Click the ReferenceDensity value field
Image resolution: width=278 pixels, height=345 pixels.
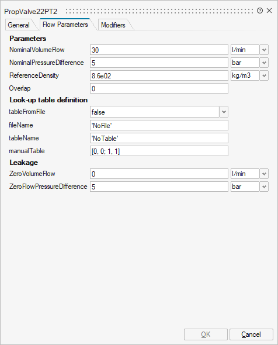159,75
